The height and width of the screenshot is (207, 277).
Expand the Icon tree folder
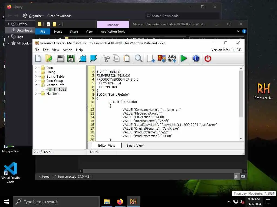[36, 68]
